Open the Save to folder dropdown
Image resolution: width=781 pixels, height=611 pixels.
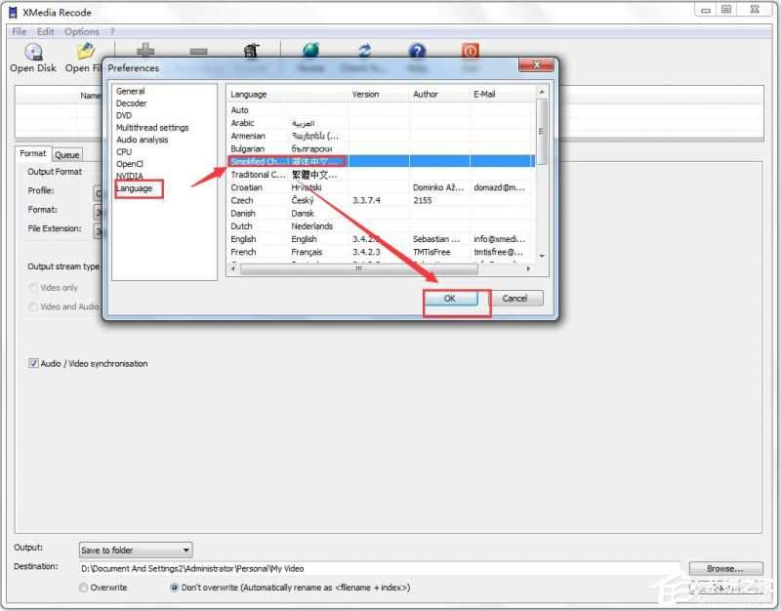coord(135,550)
